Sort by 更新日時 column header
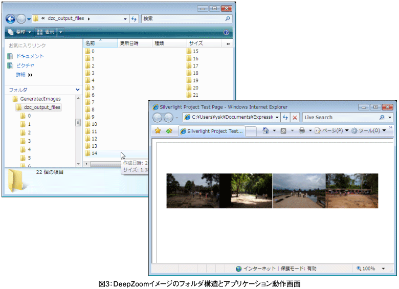 (x=135, y=43)
